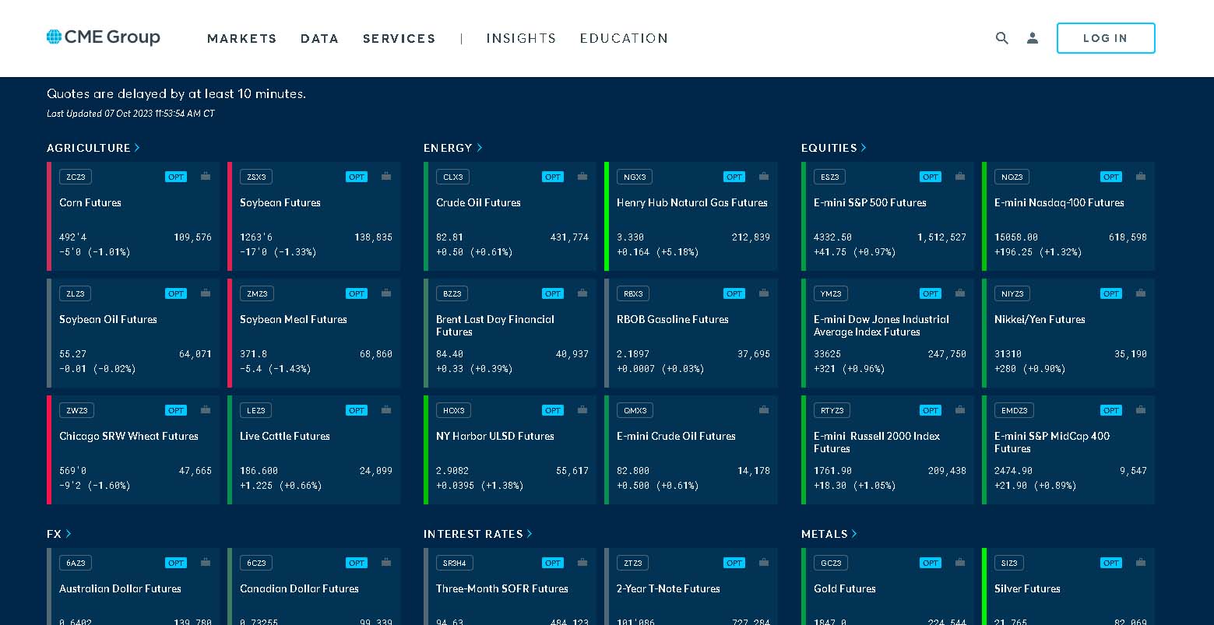Click briefcase icon on E-mini Dow Jones card
The height and width of the screenshot is (625, 1214).
click(x=960, y=293)
